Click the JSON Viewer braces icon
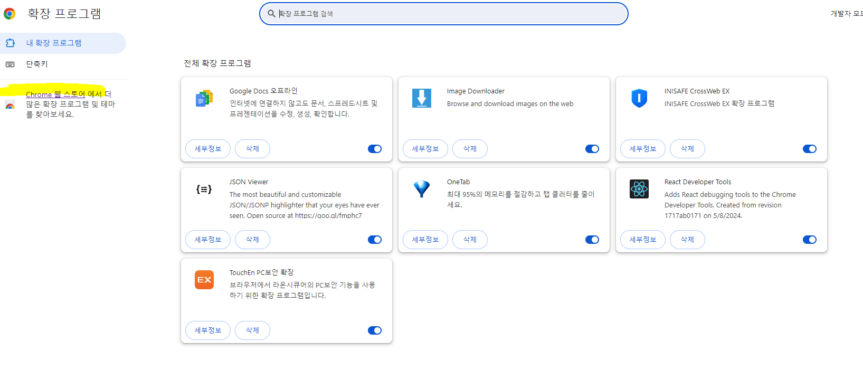 pos(204,189)
